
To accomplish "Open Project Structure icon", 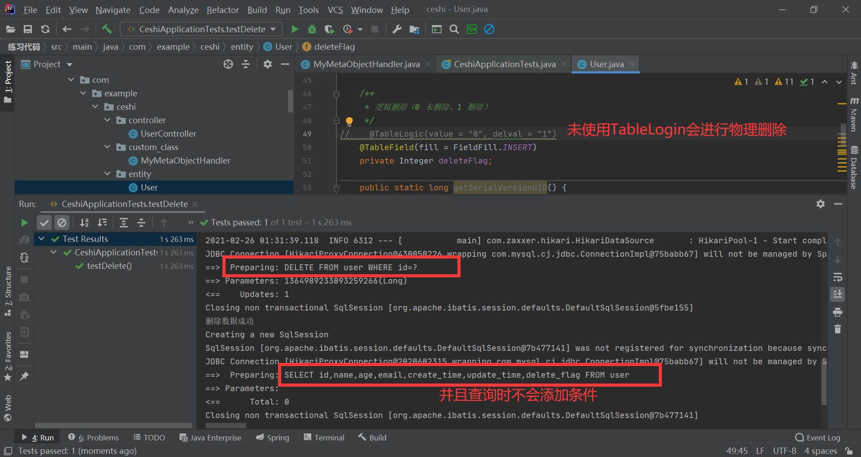I will coord(414,29).
